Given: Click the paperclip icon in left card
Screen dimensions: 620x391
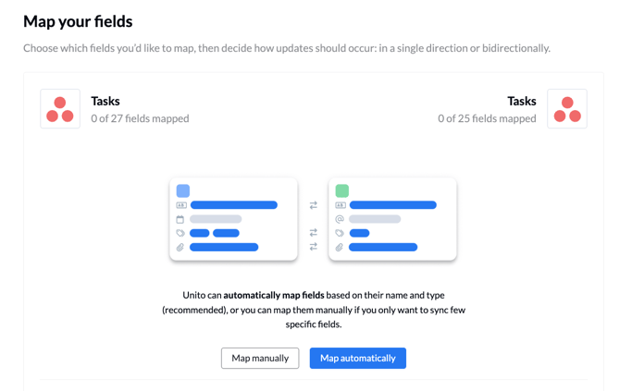Looking at the screenshot, I should coord(180,247).
